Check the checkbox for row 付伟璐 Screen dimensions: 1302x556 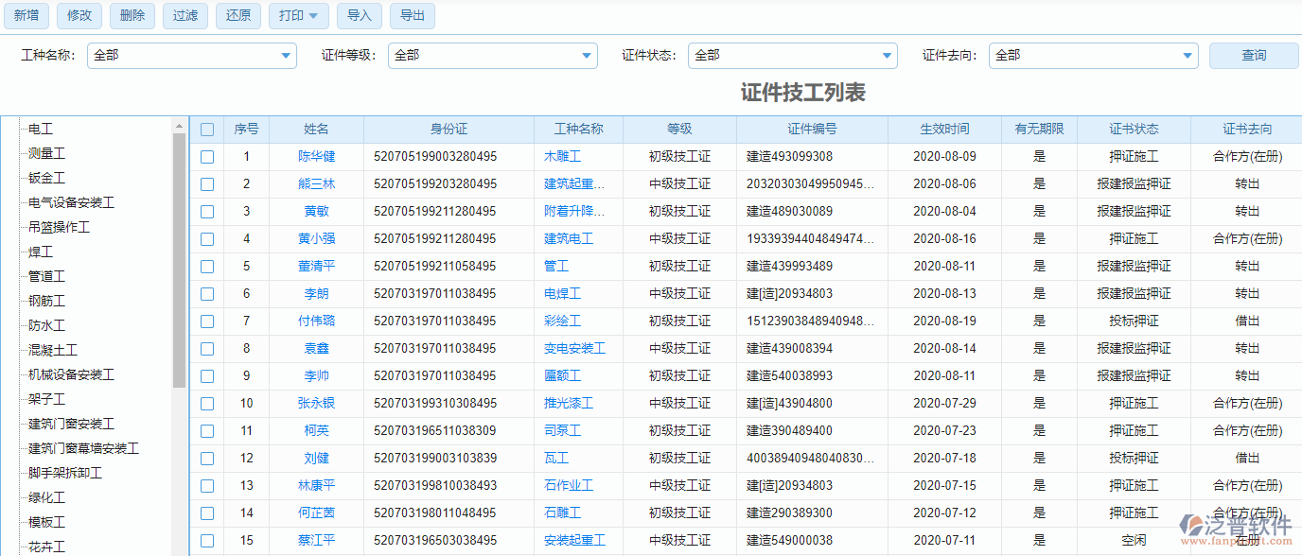point(207,321)
